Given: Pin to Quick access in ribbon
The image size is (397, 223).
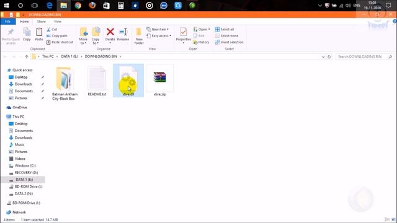Looking at the screenshot, I should click(11, 36).
